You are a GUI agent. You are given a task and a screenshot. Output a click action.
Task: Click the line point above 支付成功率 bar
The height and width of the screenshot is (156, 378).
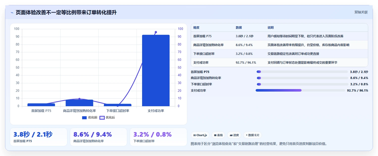(x=156, y=32)
